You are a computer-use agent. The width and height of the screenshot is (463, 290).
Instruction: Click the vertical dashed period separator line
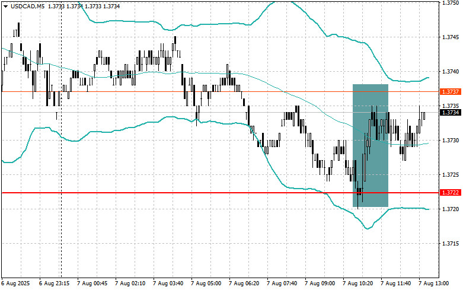[x=62, y=177]
